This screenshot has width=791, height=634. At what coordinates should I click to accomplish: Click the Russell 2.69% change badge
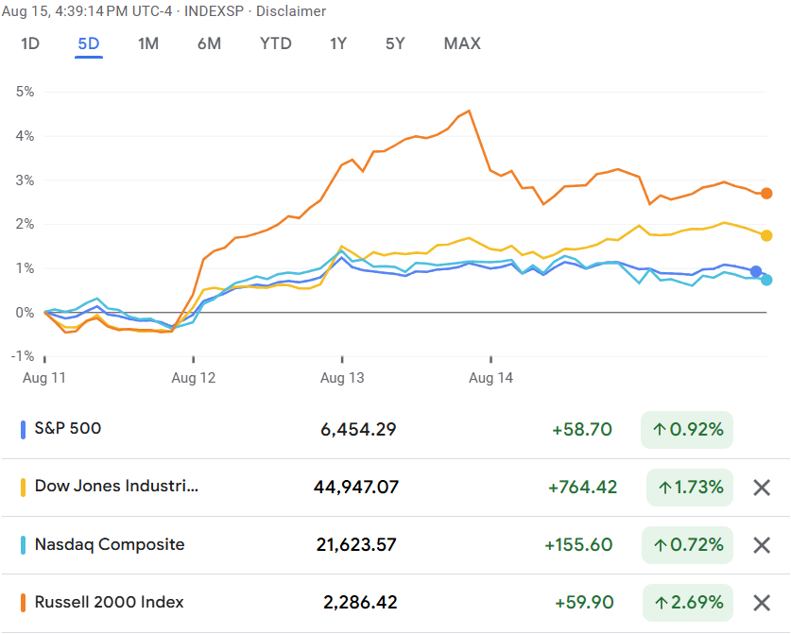688,603
